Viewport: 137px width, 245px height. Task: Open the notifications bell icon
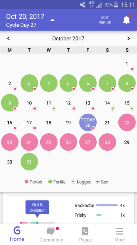pyautogui.click(x=126, y=20)
